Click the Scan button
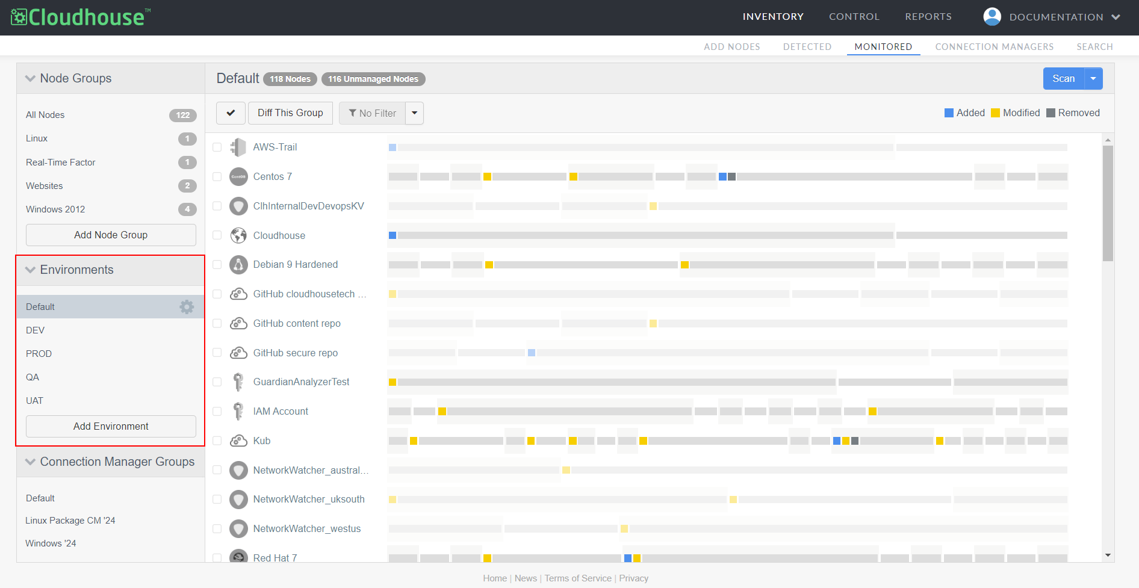Screen dimensions: 1139x588 (1064, 79)
